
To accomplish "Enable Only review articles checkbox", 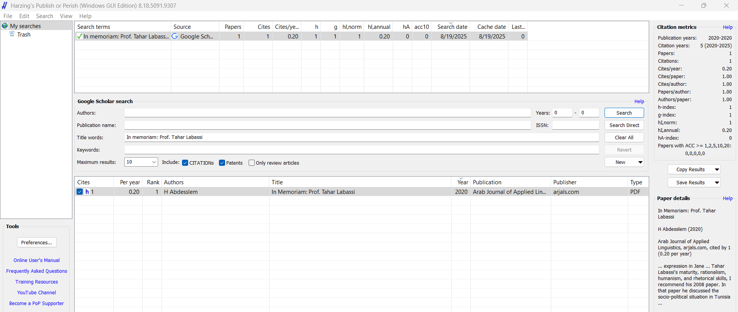I will tap(252, 163).
